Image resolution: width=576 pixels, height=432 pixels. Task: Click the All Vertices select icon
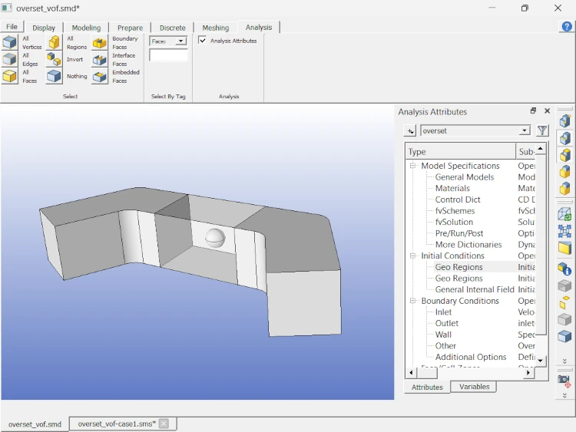pos(9,42)
